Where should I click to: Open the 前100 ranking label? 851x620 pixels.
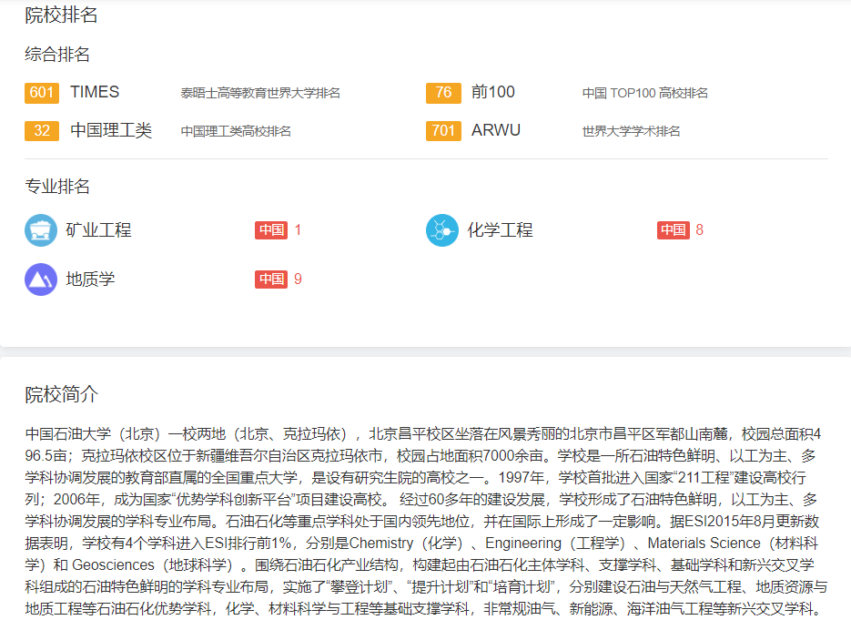point(492,92)
